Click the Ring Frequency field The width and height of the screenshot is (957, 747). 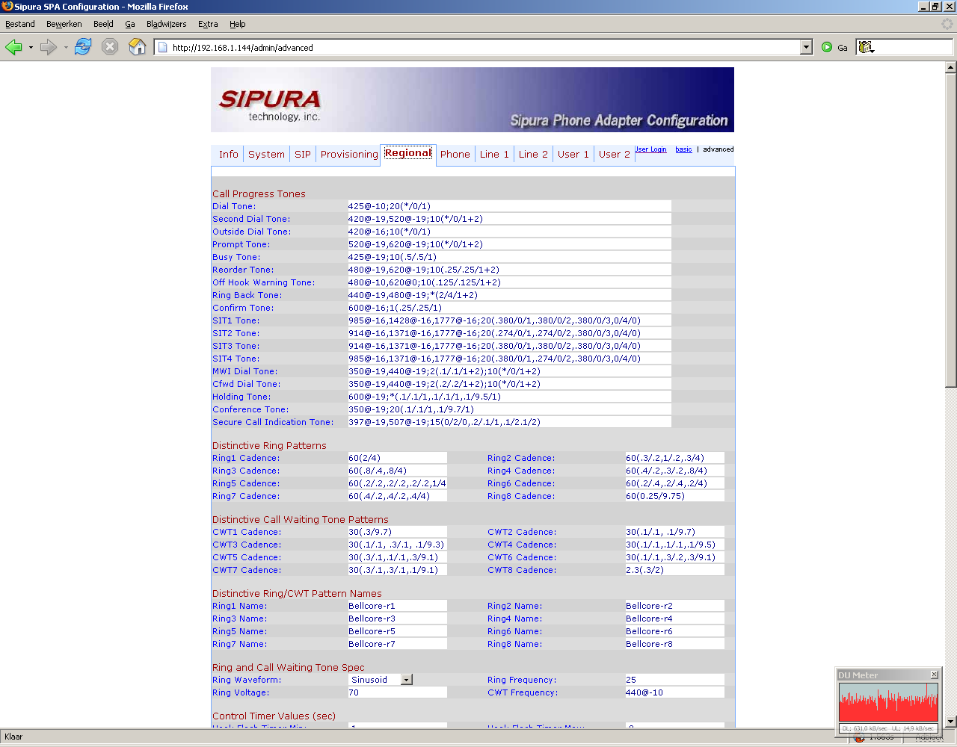point(674,680)
